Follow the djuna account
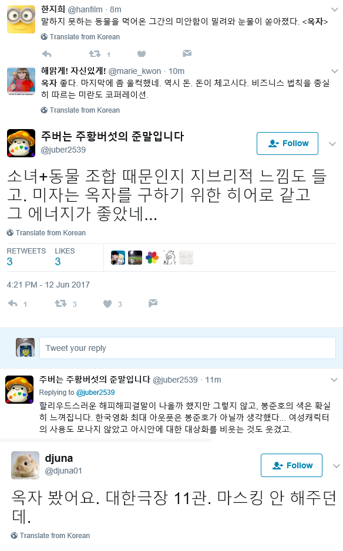 click(x=292, y=465)
